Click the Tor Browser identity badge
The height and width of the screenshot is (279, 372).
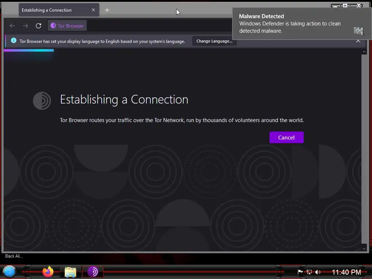[x=67, y=26]
